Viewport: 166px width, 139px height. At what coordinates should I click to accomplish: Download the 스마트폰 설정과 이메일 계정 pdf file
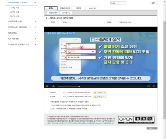click(100, 92)
